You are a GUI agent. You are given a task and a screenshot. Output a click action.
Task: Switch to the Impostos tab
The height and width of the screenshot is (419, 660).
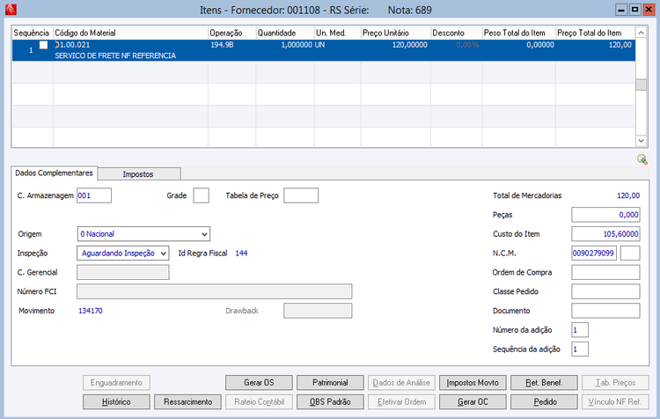(x=138, y=174)
